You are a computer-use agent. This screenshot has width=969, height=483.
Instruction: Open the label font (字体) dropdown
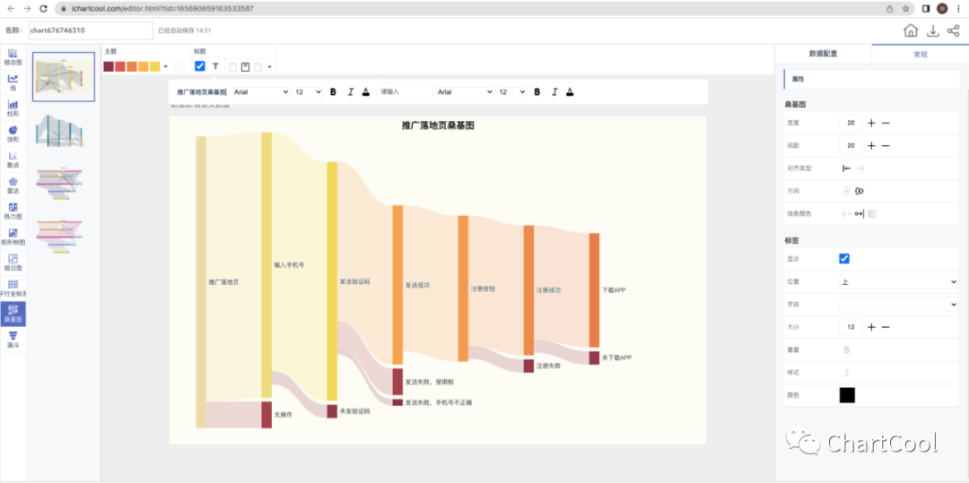click(898, 305)
